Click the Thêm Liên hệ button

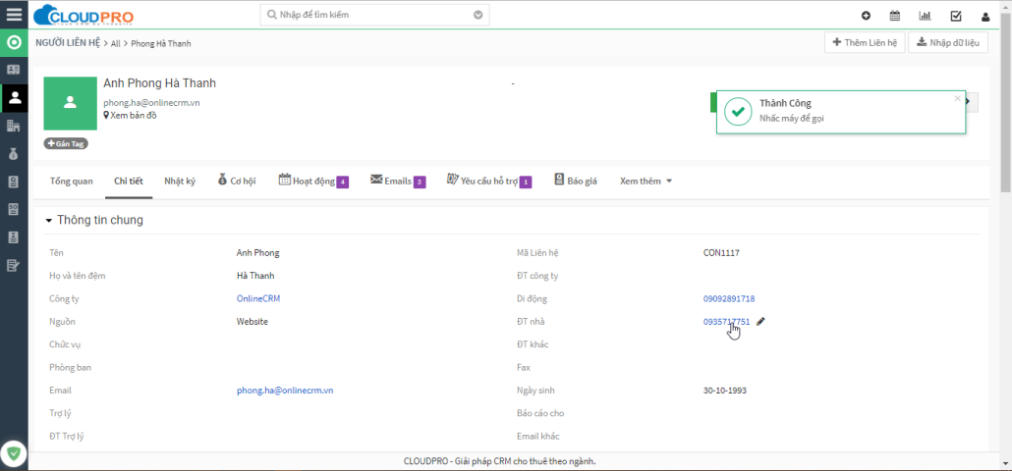[864, 42]
